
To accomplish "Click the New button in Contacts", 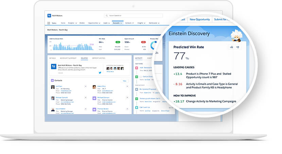I will [124, 81].
